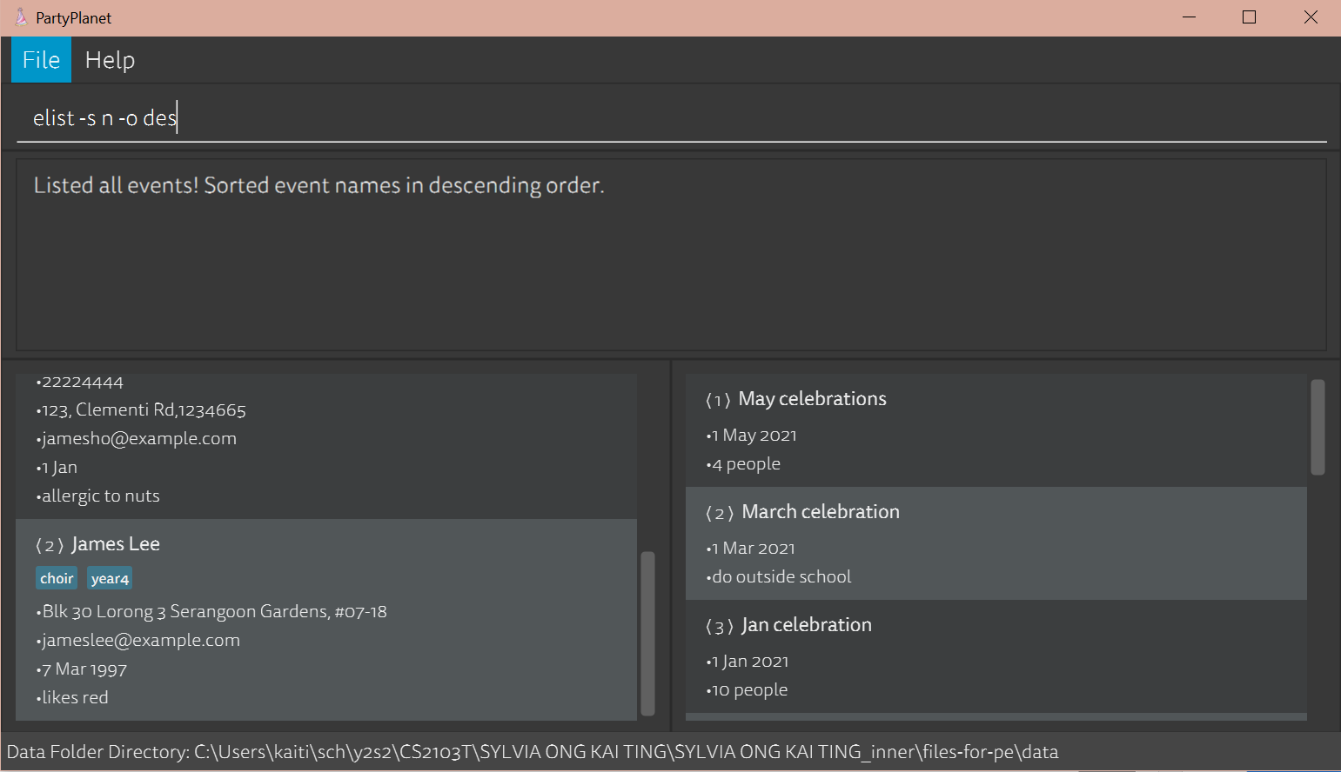Maximize the PartyPlanet window
The image size is (1341, 772).
(x=1250, y=17)
